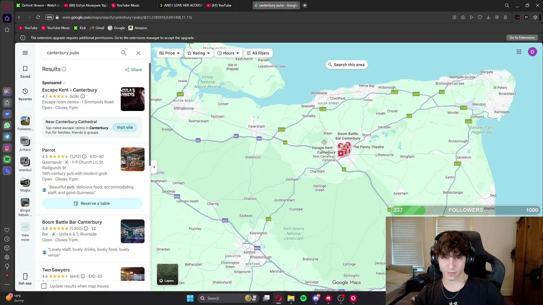The width and height of the screenshot is (543, 305).
Task: Open the browser profile icon
Action: (x=505, y=17)
